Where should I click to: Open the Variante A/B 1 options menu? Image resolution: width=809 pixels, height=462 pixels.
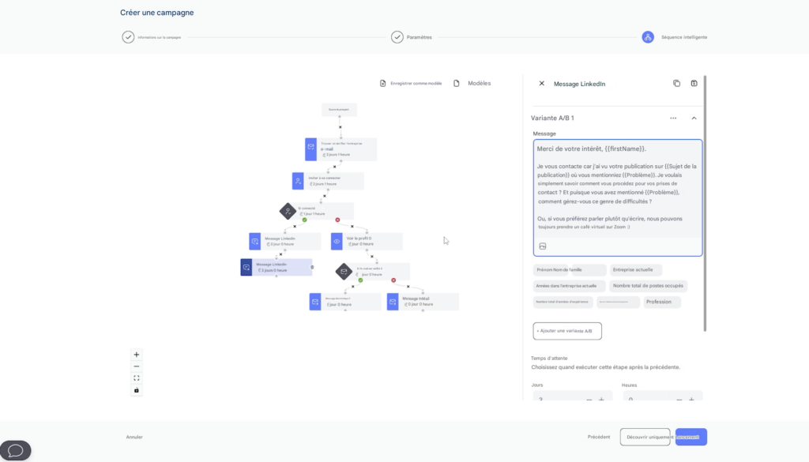tap(672, 117)
